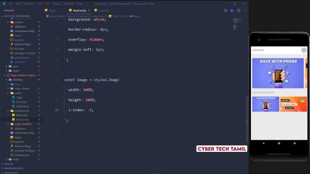Click the image file icon beside icon.png
The image size is (310, 174).
[x=13, y=102]
